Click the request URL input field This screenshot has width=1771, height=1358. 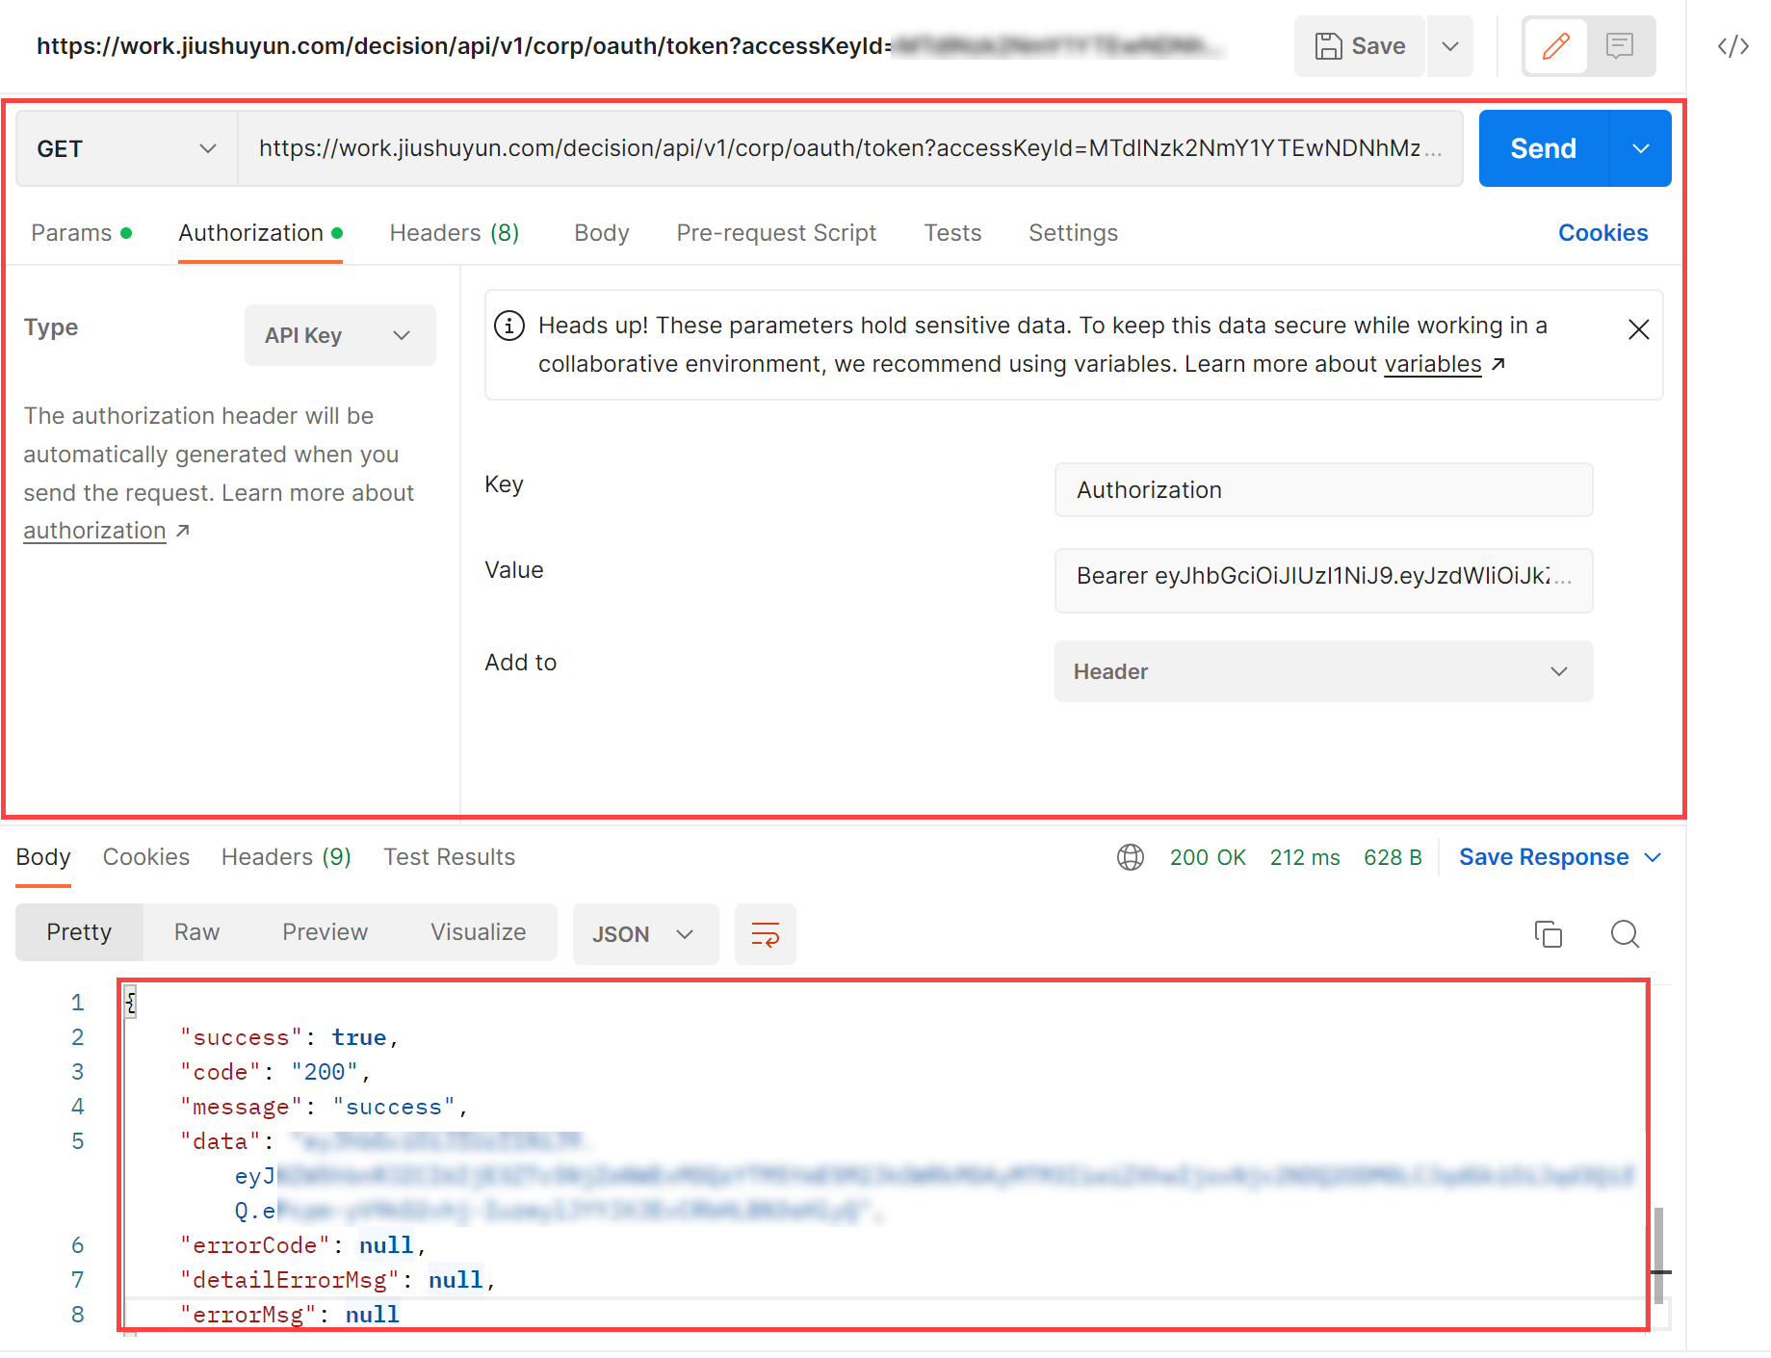pyautogui.click(x=850, y=148)
